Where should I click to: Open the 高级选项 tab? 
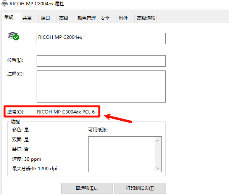[x=146, y=18]
